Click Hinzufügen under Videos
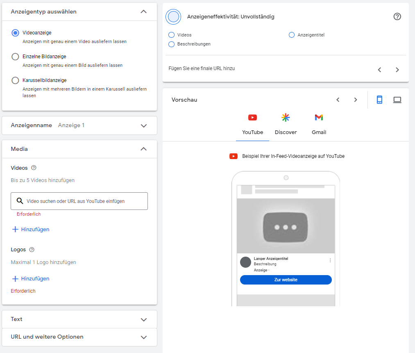The width and height of the screenshot is (415, 353). (x=30, y=229)
